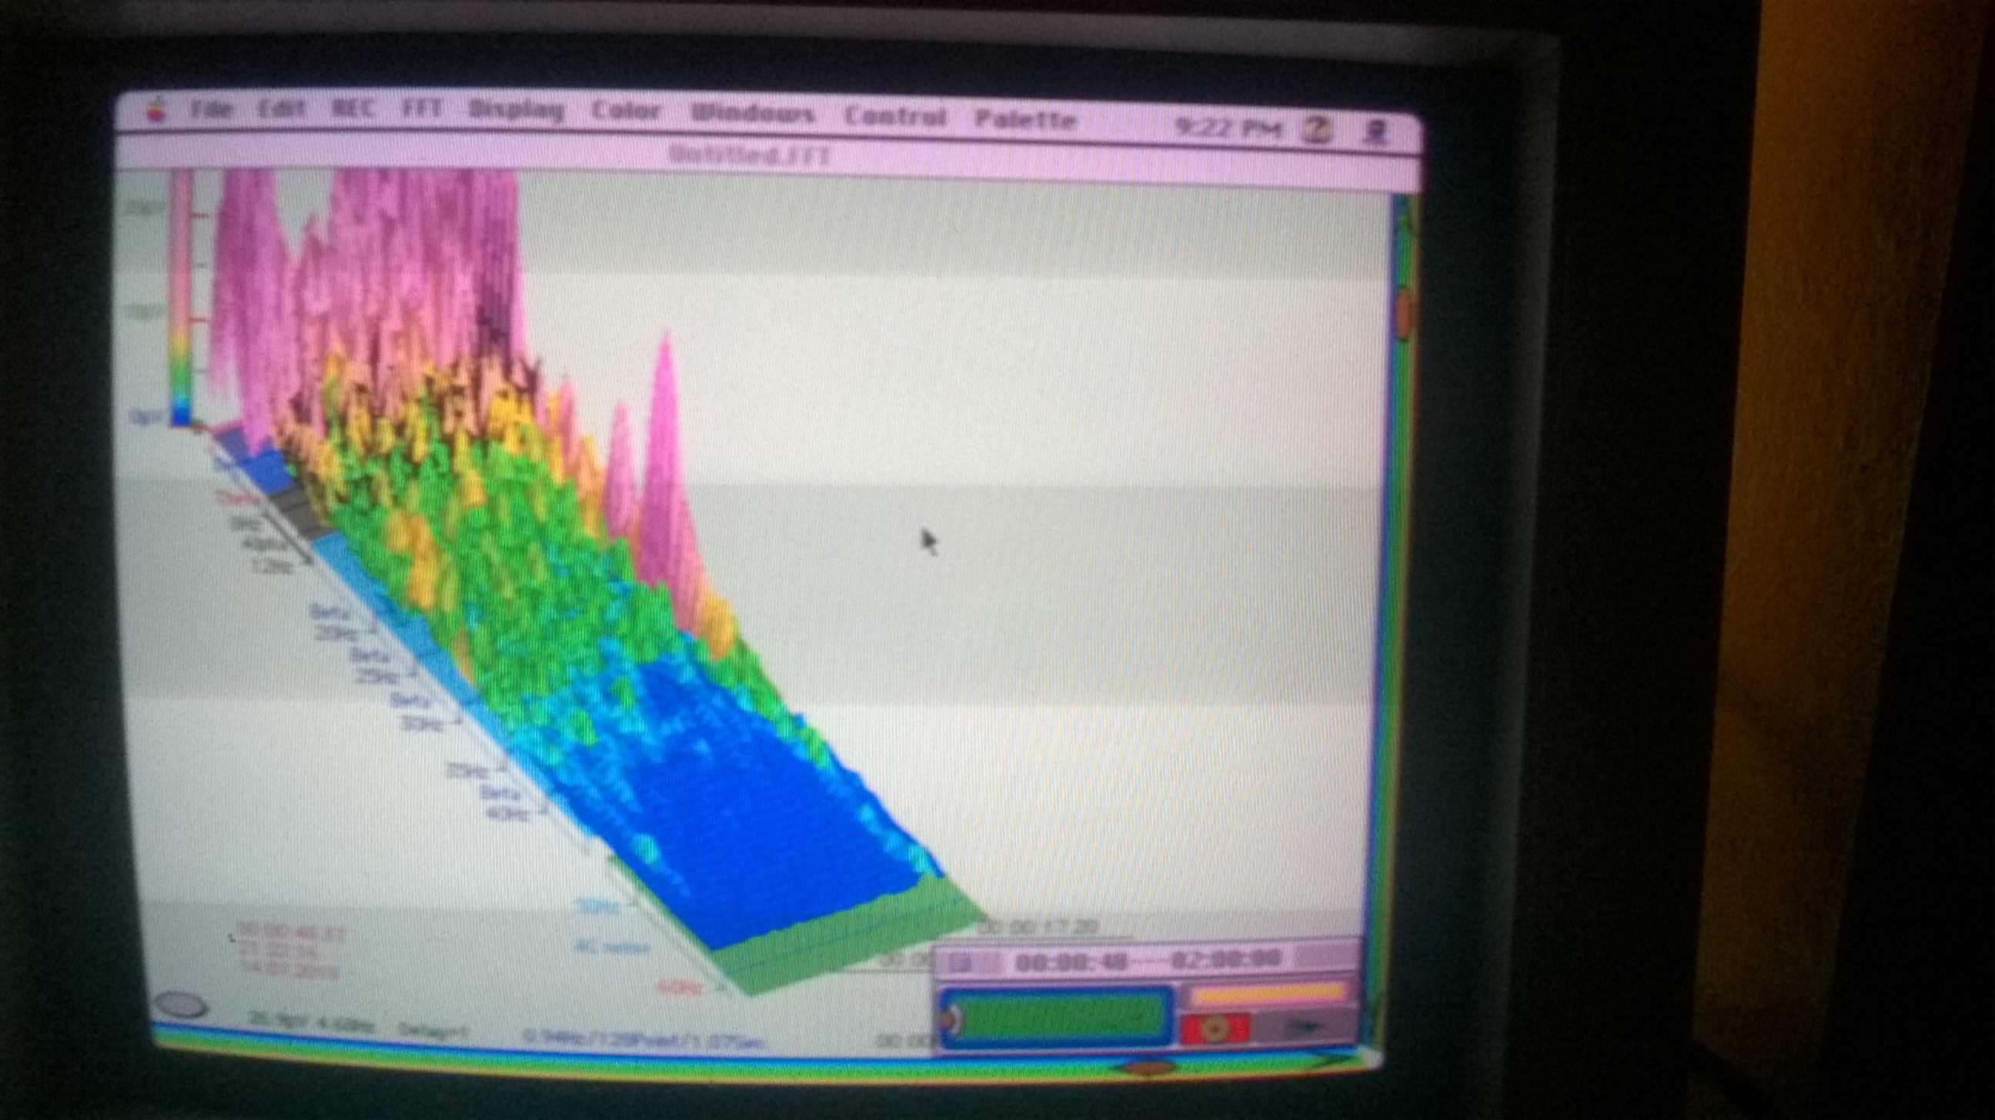Open the REC menu
1995x1120 pixels.
[353, 109]
